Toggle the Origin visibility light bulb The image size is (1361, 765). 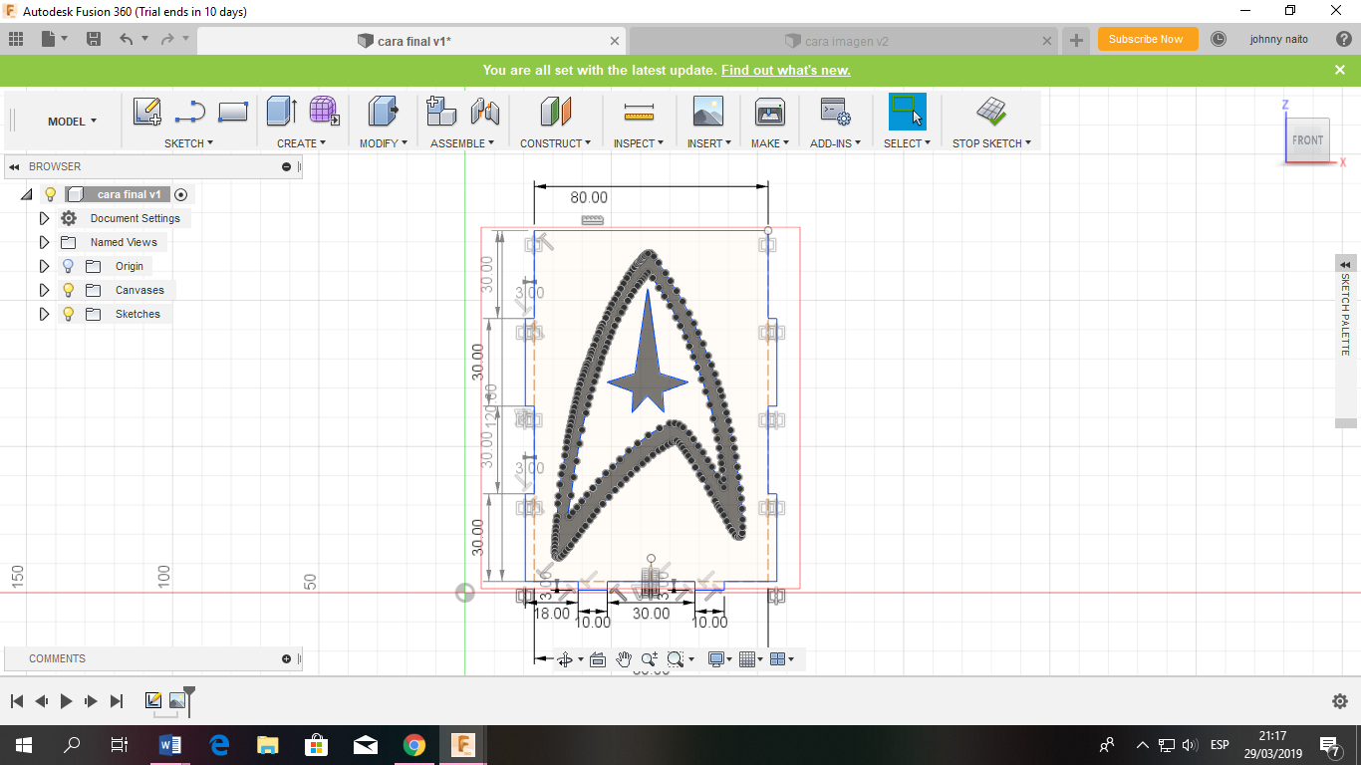tap(68, 266)
